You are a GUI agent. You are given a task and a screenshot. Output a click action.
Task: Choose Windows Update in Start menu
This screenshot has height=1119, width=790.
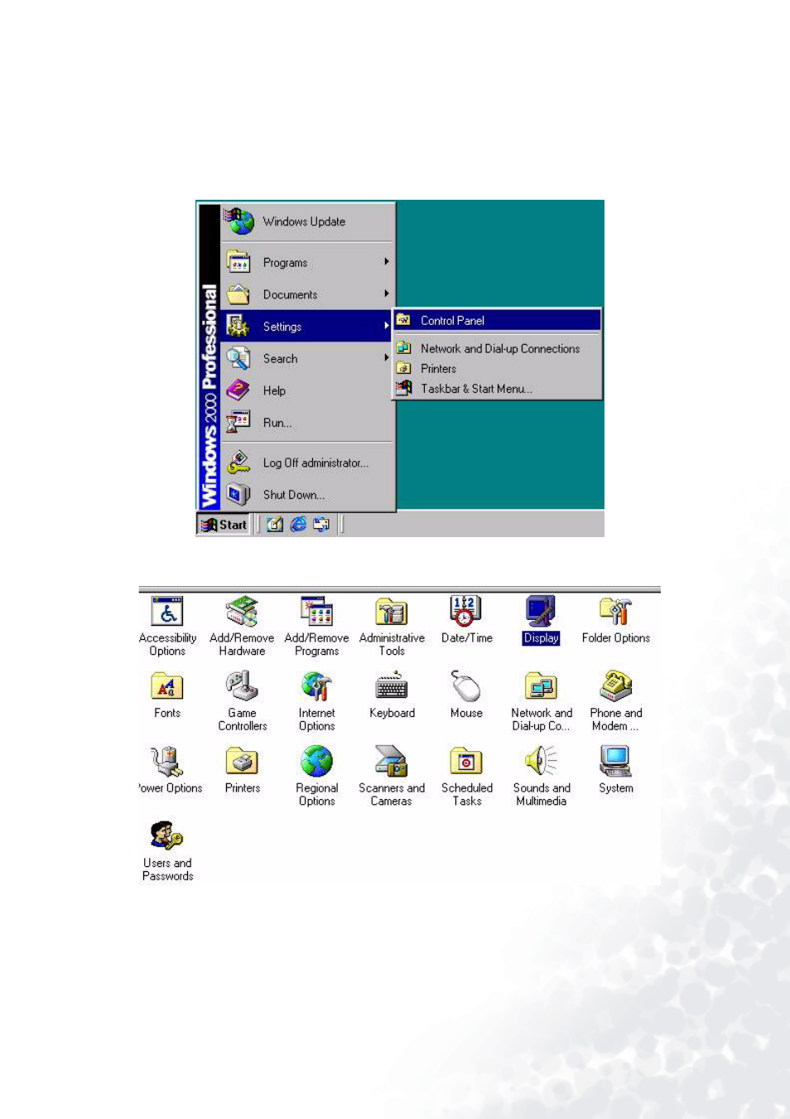point(307,221)
